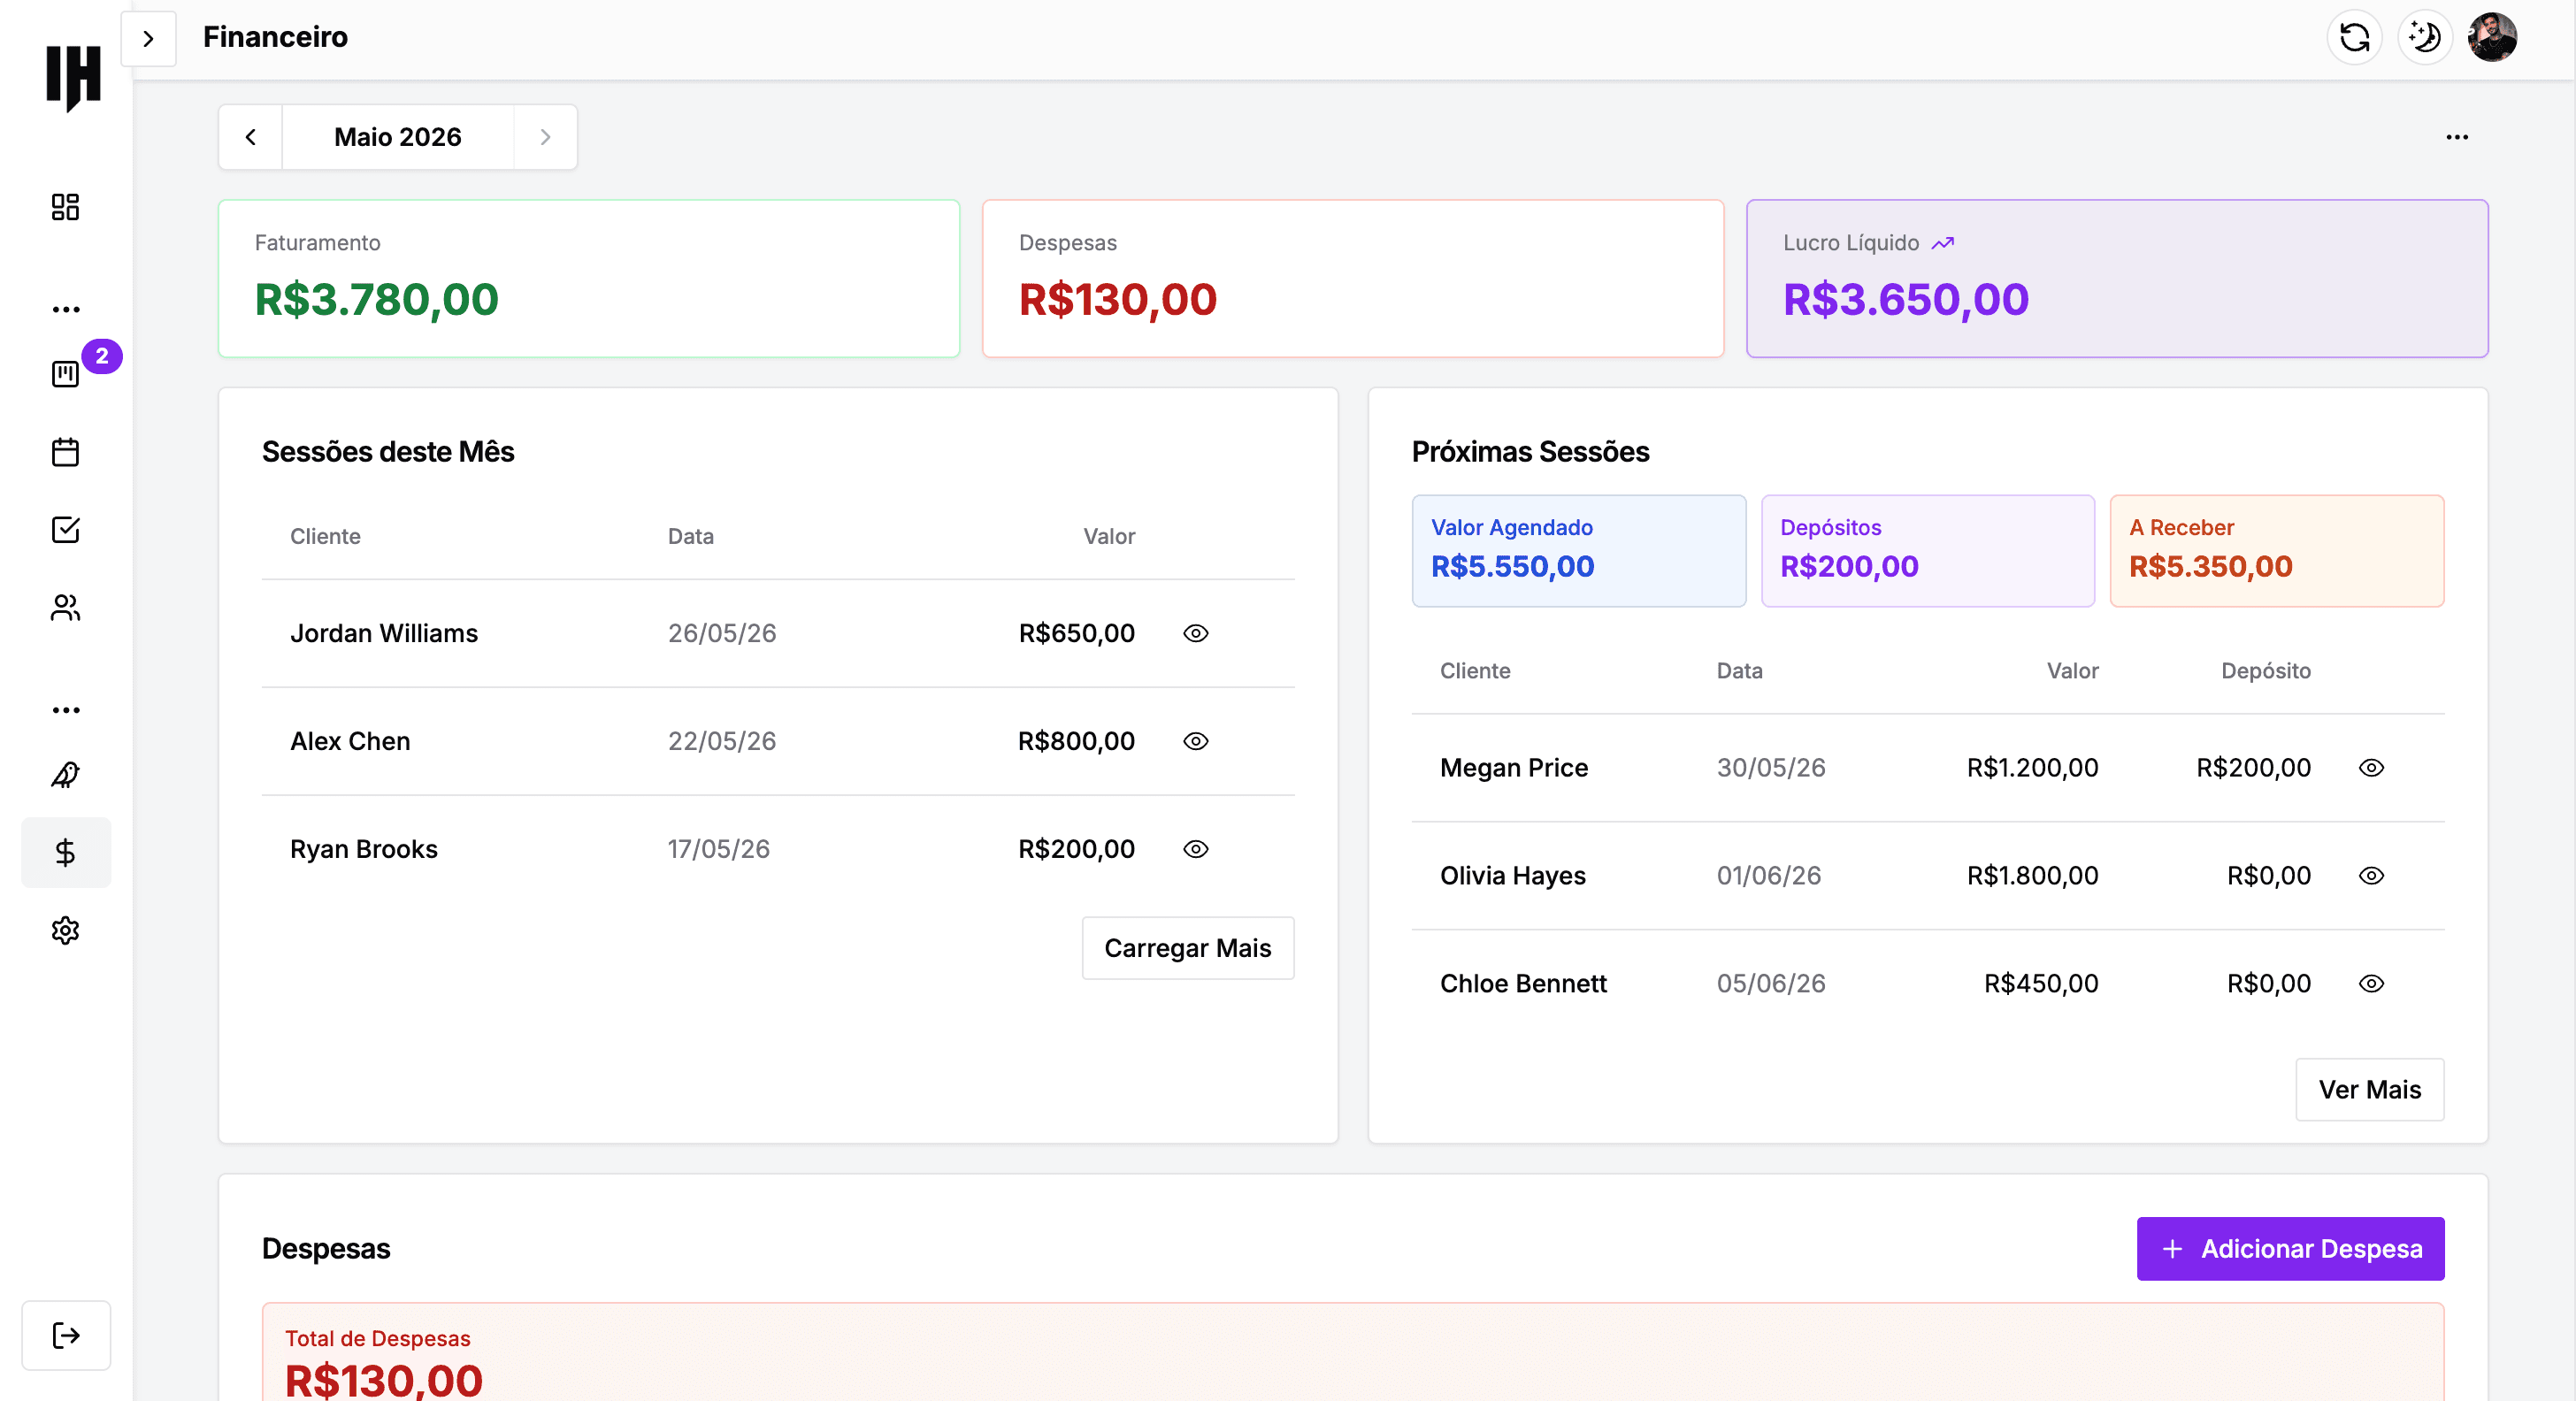Viewport: 2576px width, 1401px height.
Task: Open the tasks checkmark icon in the sidebar
Action: click(65, 530)
